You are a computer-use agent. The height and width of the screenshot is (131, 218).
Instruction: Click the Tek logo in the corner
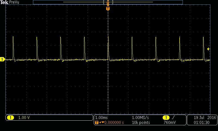click(x=4, y=2)
